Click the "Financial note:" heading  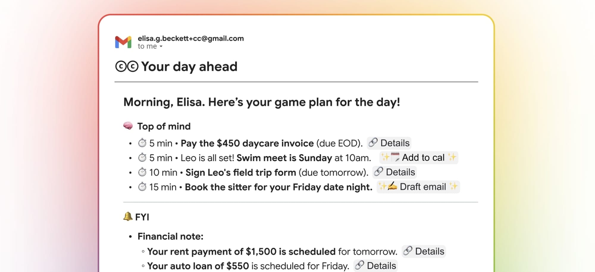(170, 236)
